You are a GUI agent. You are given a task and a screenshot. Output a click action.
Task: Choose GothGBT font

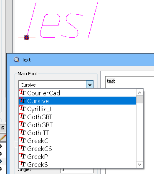77,117
